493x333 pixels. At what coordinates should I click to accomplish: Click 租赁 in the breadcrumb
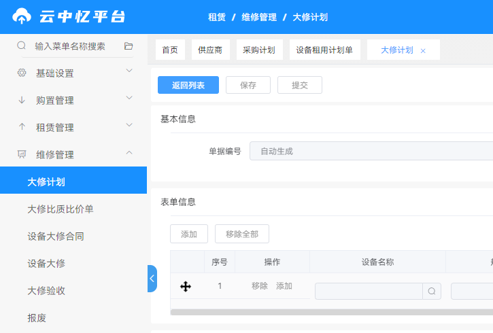coord(217,17)
